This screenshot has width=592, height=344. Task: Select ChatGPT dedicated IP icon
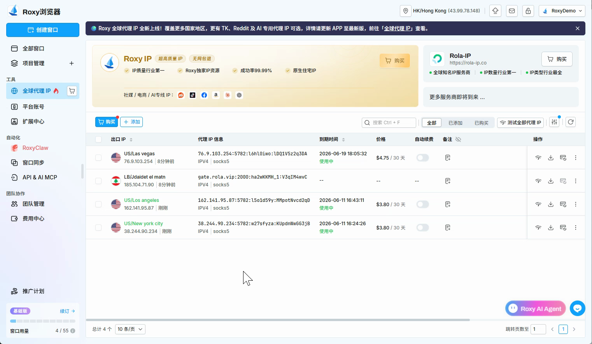click(239, 95)
